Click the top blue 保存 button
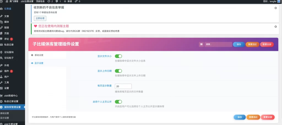Image resolution: width=282 pixels, height=125 pixels. tap(239, 45)
